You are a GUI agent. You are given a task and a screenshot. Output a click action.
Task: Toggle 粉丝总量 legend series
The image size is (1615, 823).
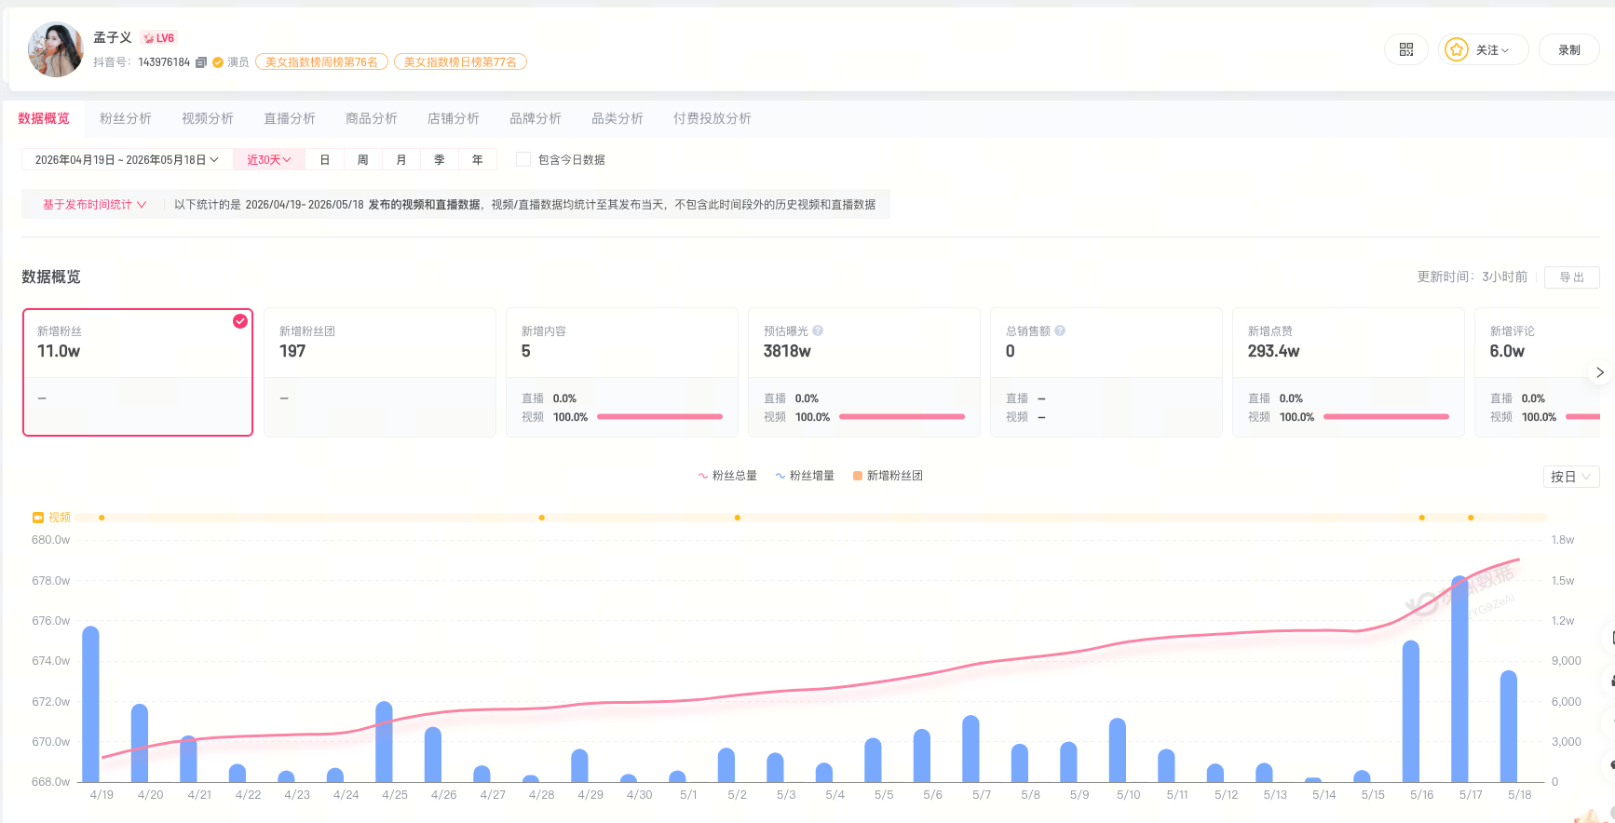(727, 476)
